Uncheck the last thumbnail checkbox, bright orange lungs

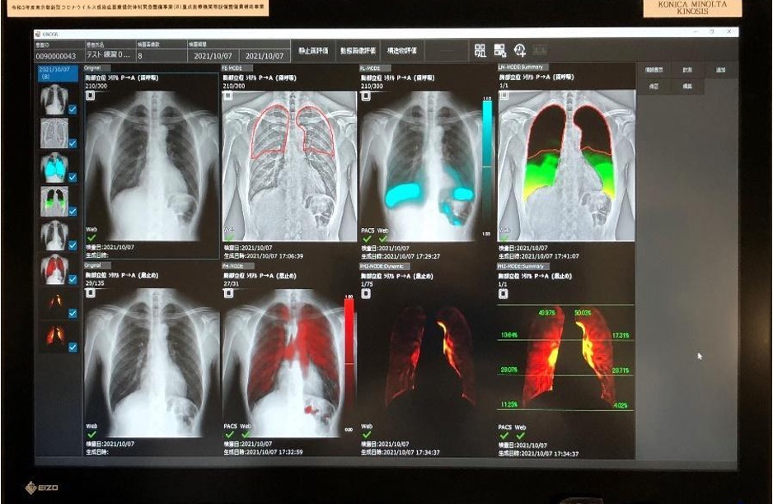pyautogui.click(x=73, y=348)
